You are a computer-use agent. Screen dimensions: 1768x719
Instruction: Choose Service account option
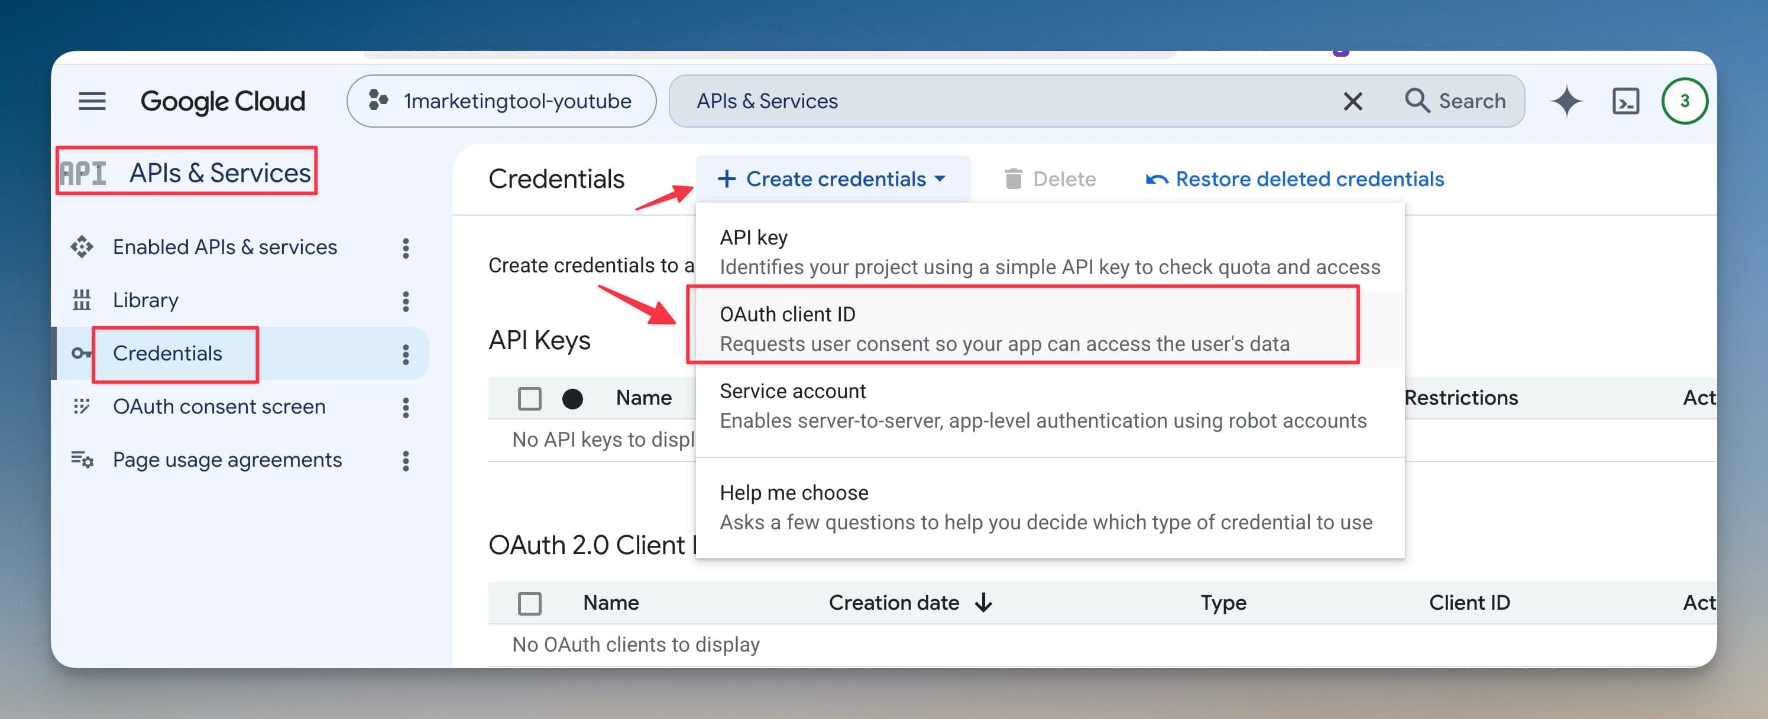pyautogui.click(x=1050, y=406)
